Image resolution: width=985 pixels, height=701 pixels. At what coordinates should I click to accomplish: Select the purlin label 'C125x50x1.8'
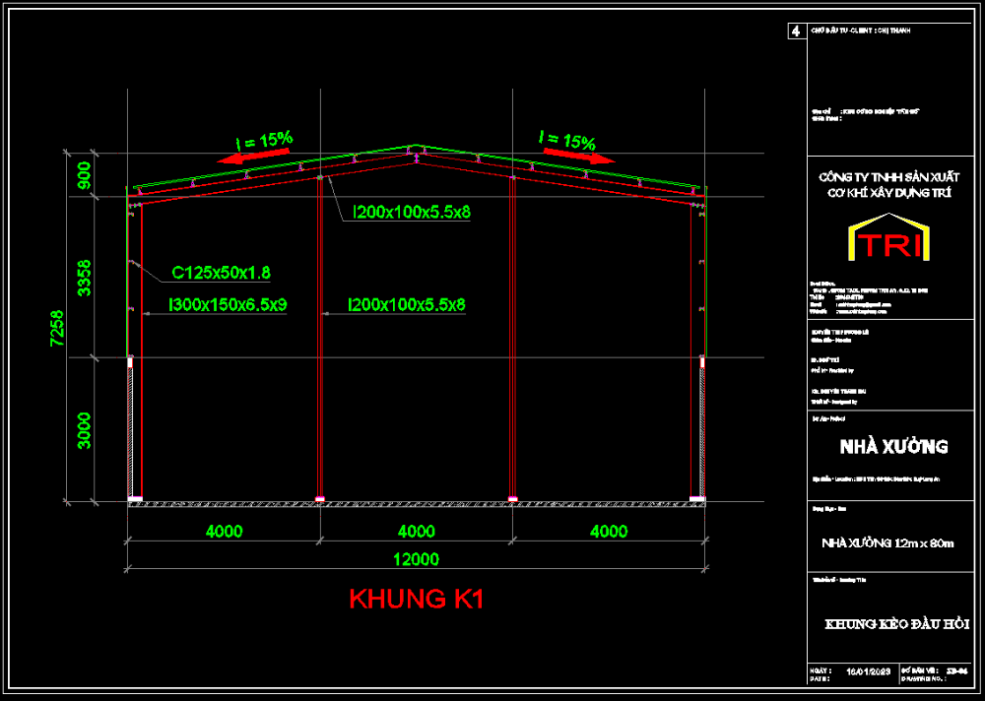221,273
